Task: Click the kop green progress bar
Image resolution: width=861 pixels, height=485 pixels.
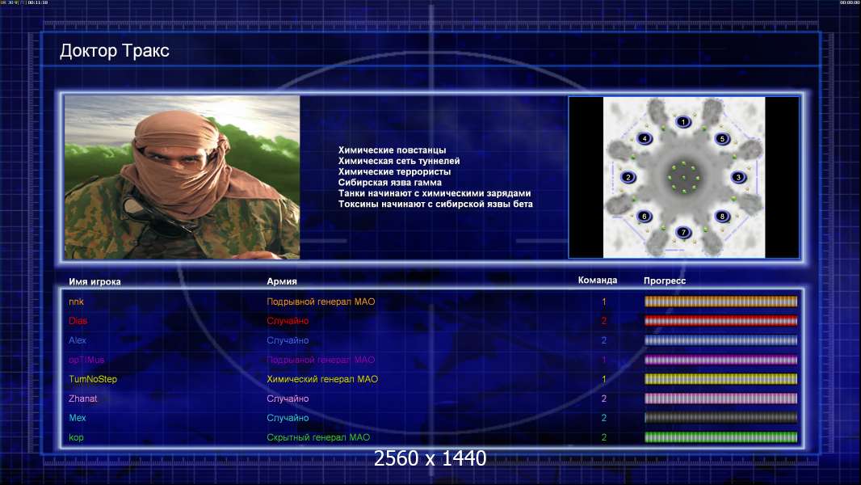Action: click(720, 438)
